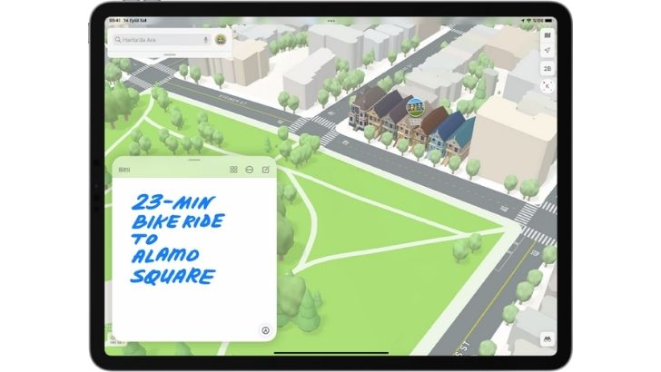
Task: Expand the search card grab handle
Action: pos(169,54)
